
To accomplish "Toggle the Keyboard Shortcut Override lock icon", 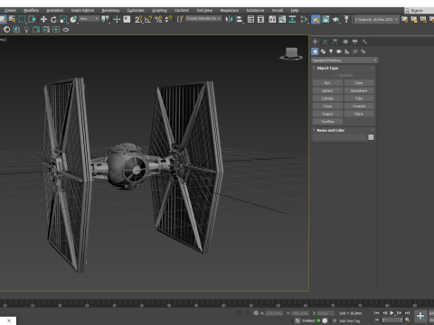I will point(127,20).
